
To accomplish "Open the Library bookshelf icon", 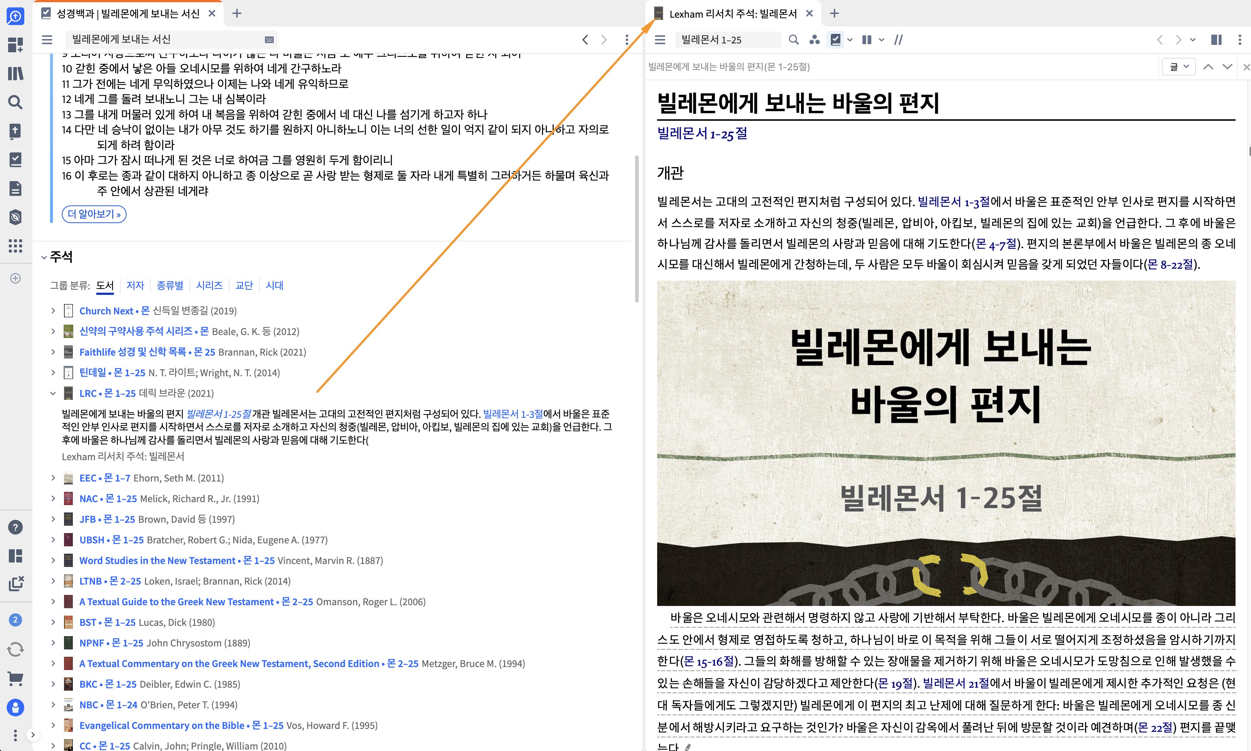I will [16, 73].
